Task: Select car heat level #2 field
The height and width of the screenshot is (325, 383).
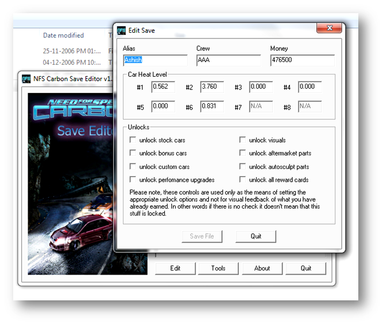Action: coord(212,87)
